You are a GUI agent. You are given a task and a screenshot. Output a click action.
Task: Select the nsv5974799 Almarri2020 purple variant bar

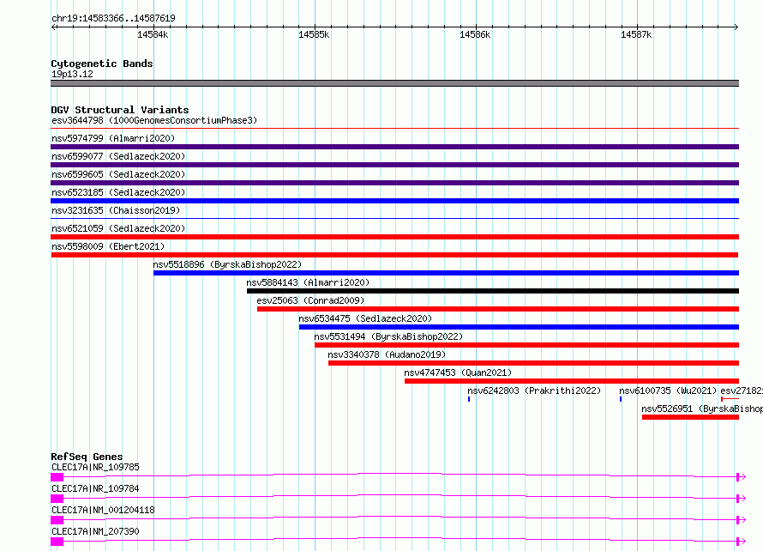(394, 147)
